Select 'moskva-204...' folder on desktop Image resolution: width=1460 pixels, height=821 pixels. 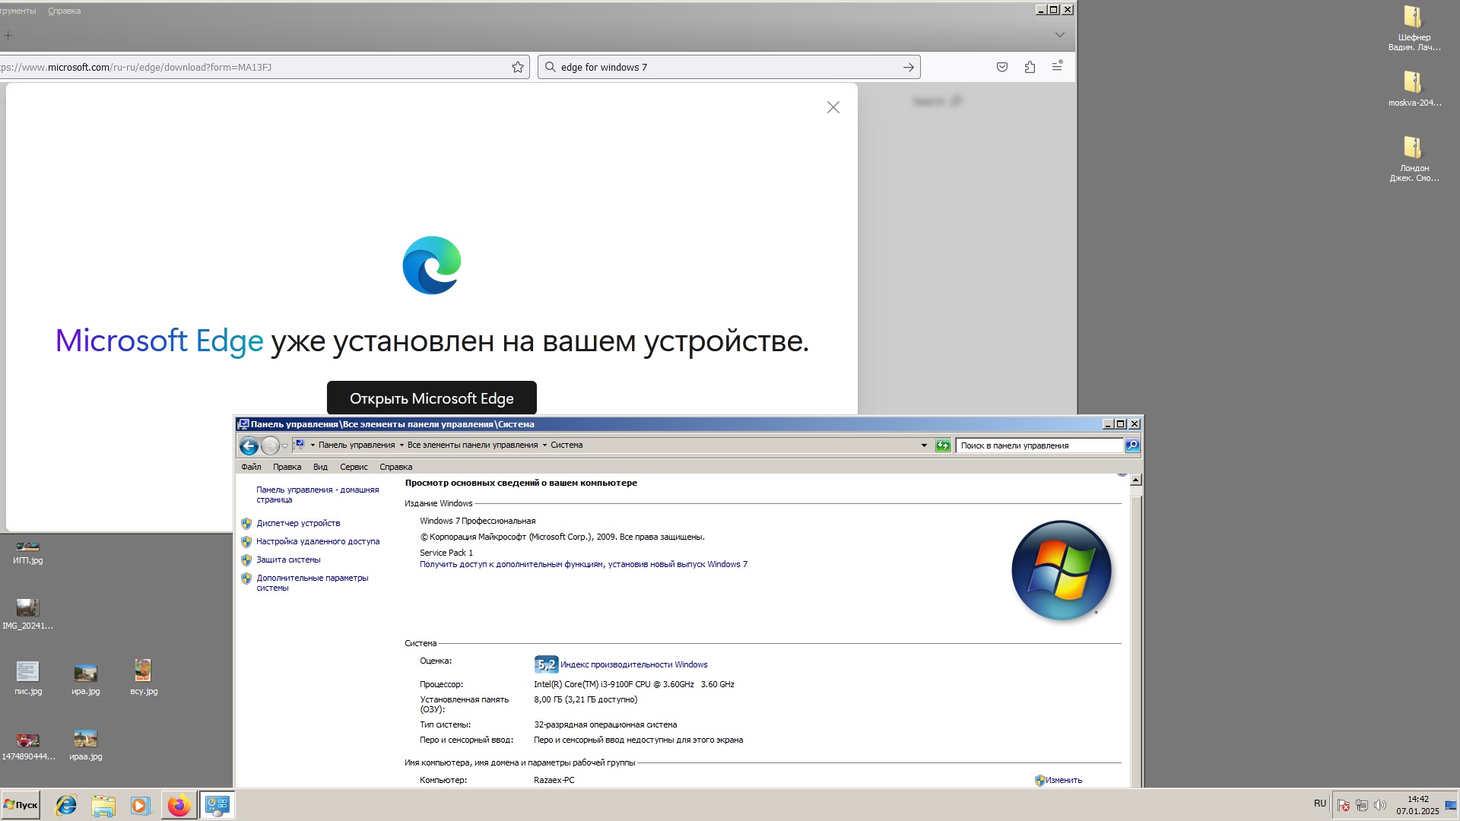1414,89
